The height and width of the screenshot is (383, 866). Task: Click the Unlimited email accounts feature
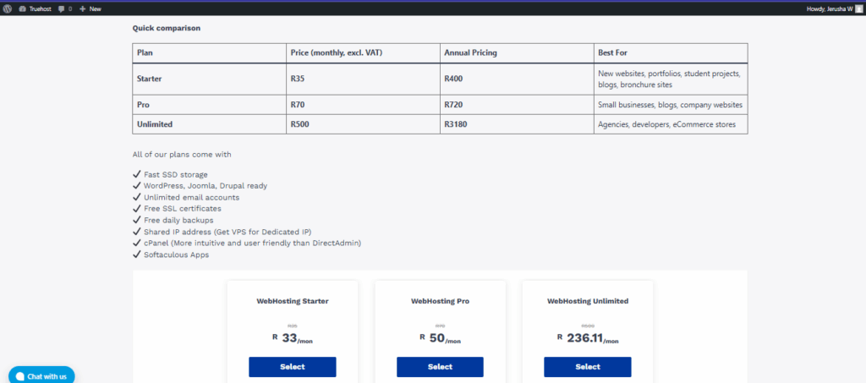click(186, 197)
